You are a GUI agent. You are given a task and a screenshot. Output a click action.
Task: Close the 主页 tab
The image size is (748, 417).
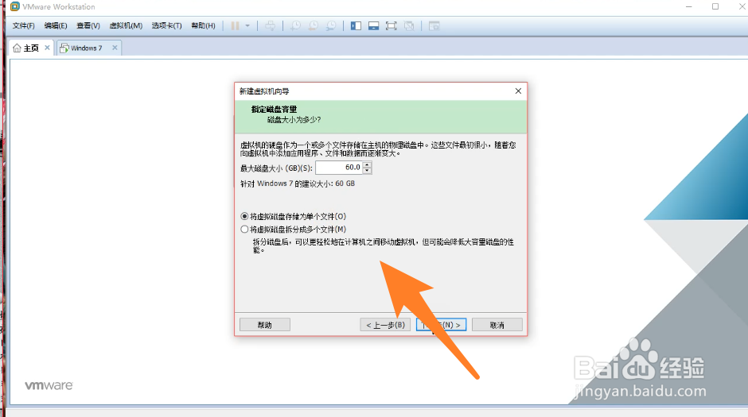click(47, 48)
